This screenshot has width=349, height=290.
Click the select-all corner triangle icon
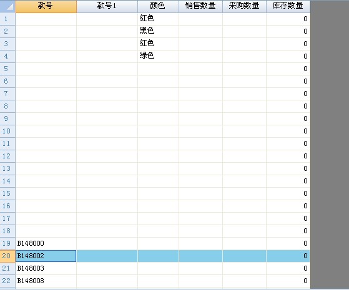tap(10, 7)
